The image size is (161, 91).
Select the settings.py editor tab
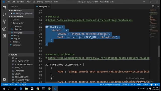tap(43, 7)
